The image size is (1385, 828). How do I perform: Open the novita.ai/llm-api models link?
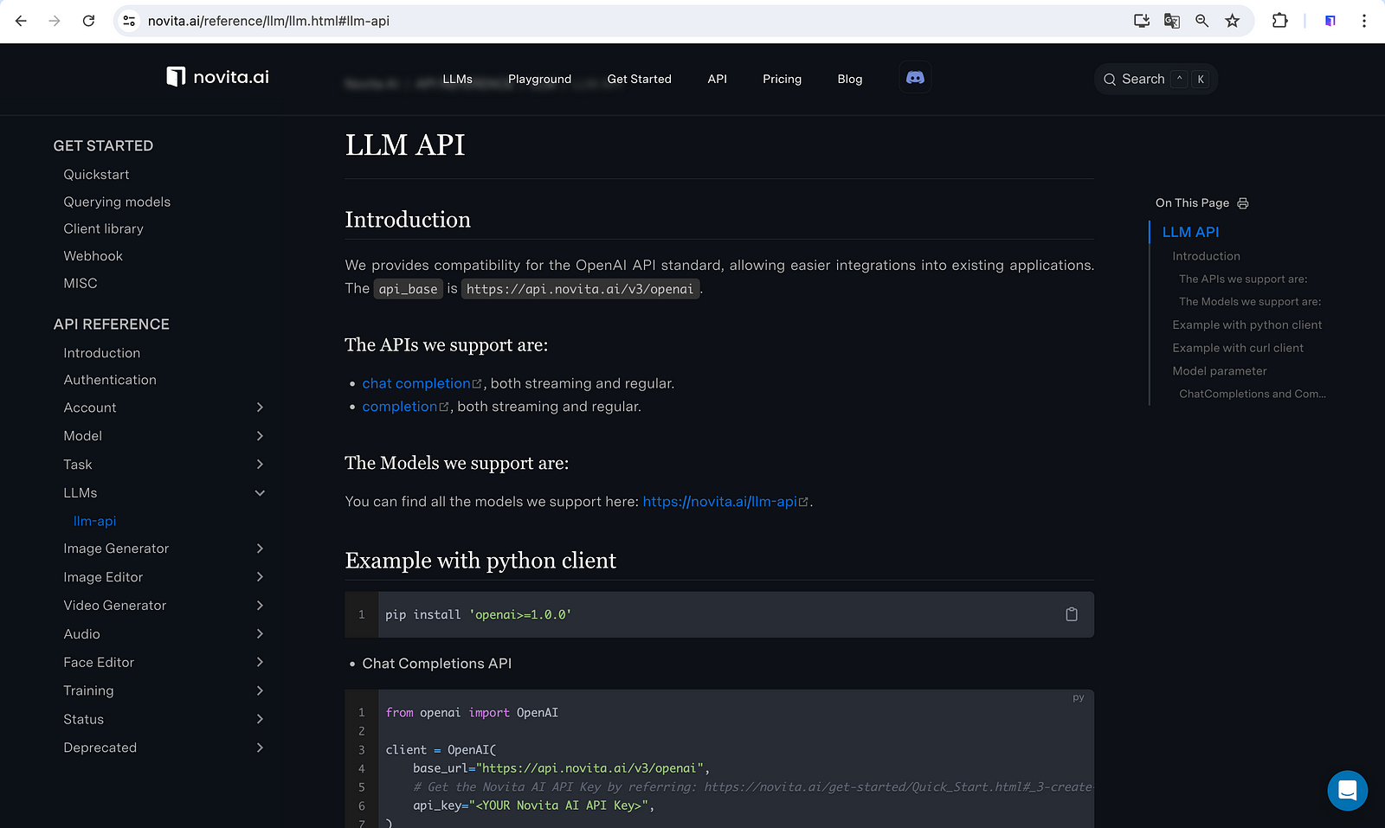(x=719, y=502)
